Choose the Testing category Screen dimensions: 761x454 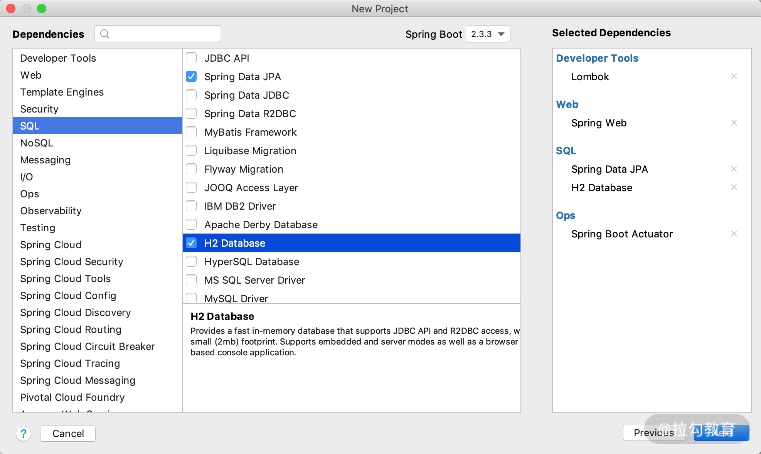click(x=97, y=228)
